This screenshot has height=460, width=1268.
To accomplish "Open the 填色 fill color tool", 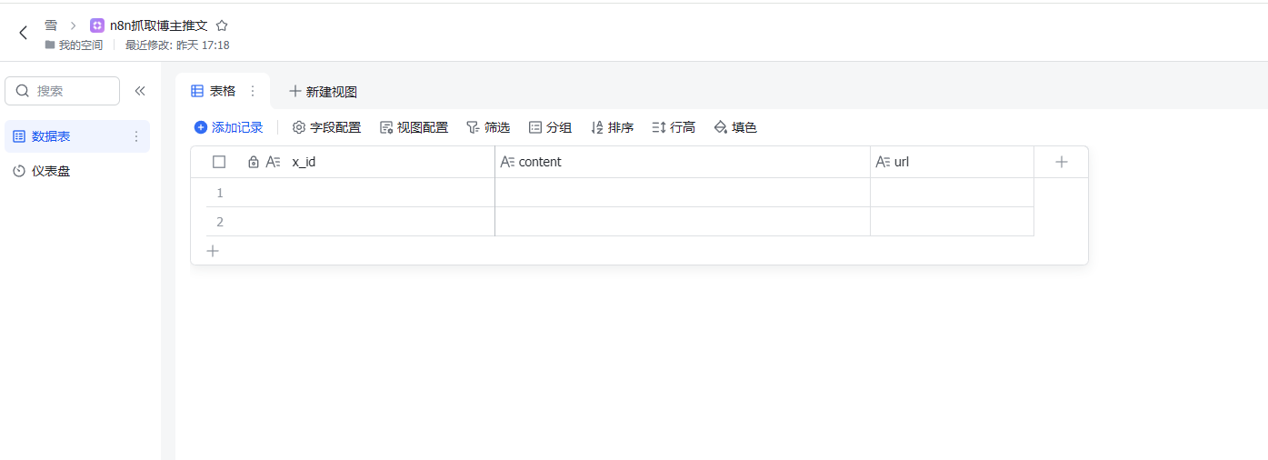I will click(x=735, y=127).
